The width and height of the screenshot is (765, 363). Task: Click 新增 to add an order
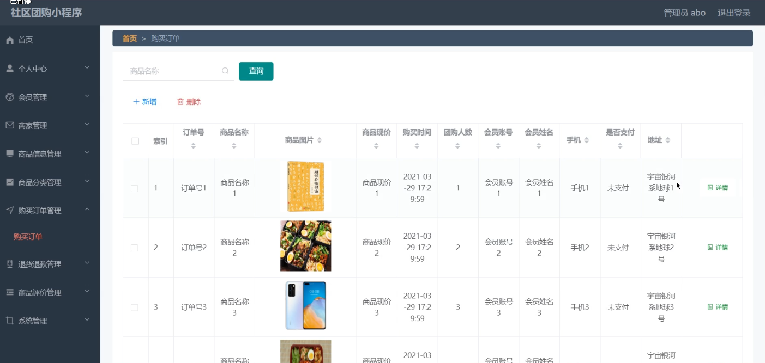pos(144,102)
